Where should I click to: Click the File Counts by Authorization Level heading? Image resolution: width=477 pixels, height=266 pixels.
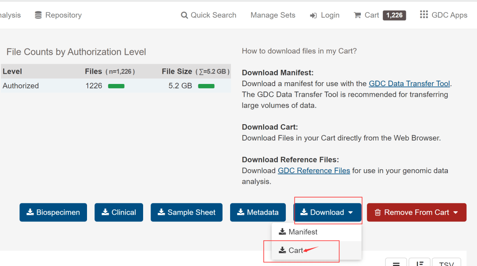[x=76, y=52]
